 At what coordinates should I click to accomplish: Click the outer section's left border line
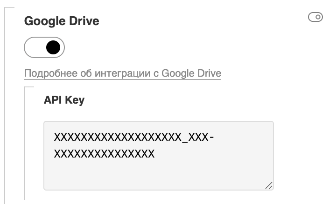click(x=5, y=107)
